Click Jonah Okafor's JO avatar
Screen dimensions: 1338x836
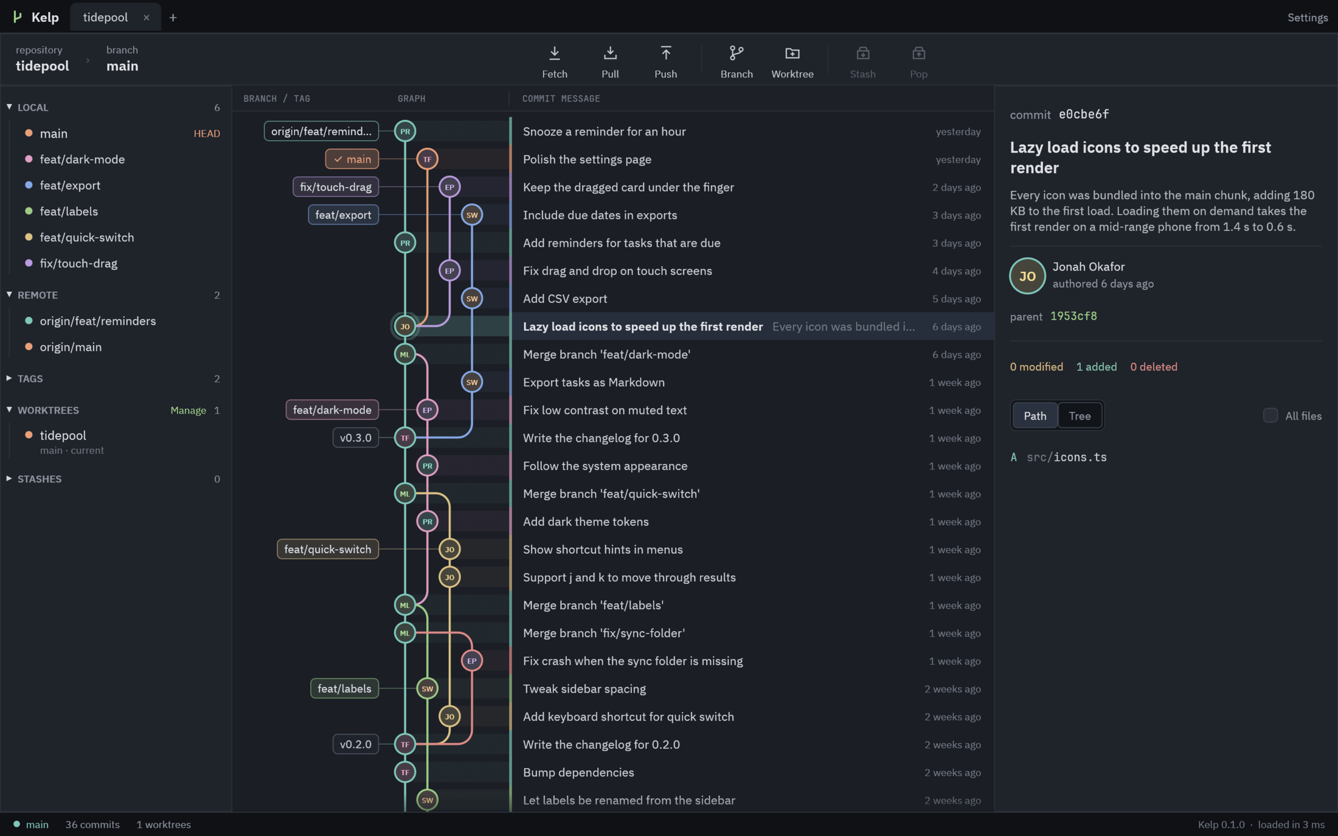tap(1027, 276)
